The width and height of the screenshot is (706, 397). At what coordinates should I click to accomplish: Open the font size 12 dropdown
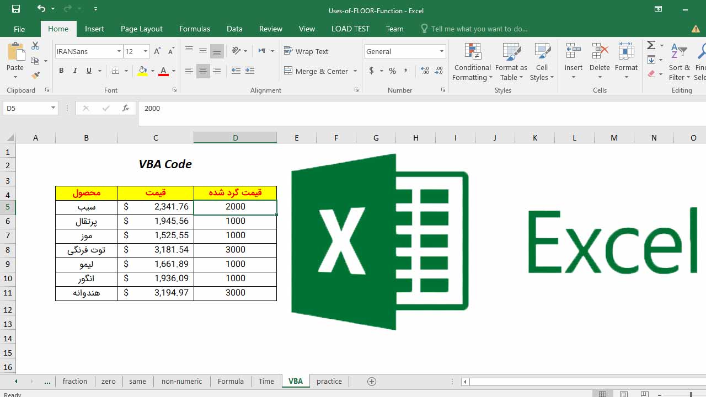pos(146,51)
